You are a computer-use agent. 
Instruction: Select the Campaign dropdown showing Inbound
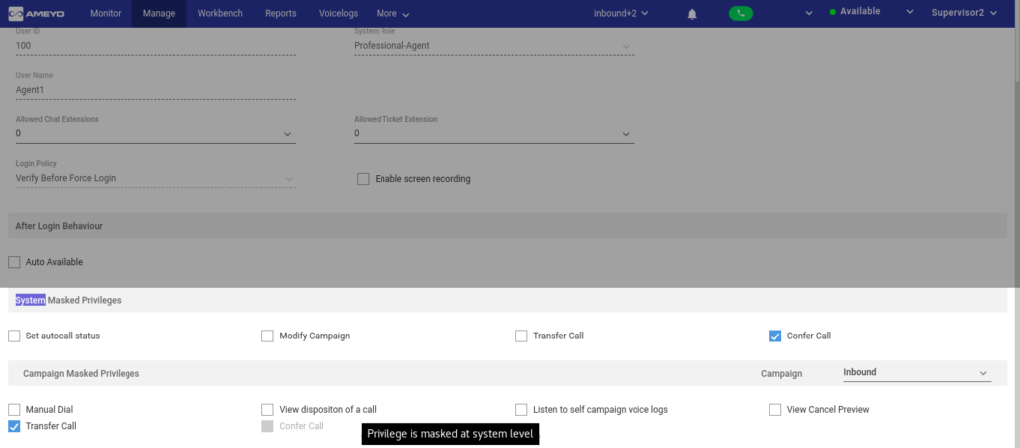(916, 373)
